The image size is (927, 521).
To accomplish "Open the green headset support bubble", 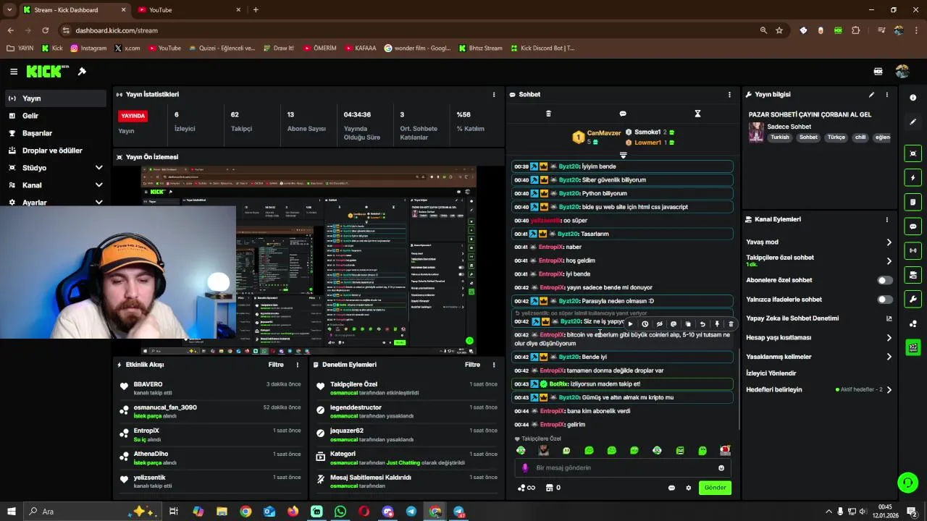I will point(907,482).
